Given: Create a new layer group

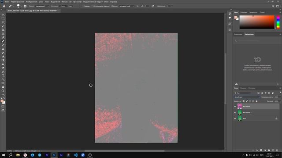Looking at the screenshot, I should (269, 150).
